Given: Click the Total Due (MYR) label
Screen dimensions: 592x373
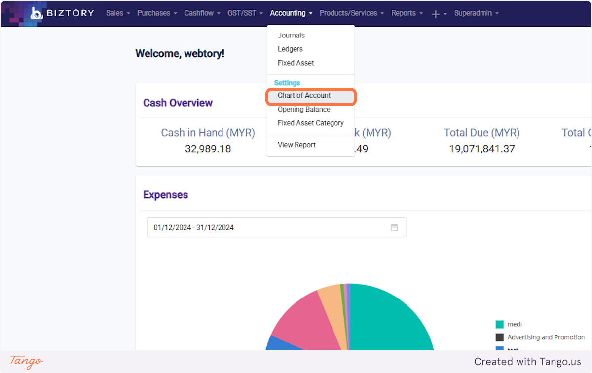Looking at the screenshot, I should pyautogui.click(x=481, y=133).
